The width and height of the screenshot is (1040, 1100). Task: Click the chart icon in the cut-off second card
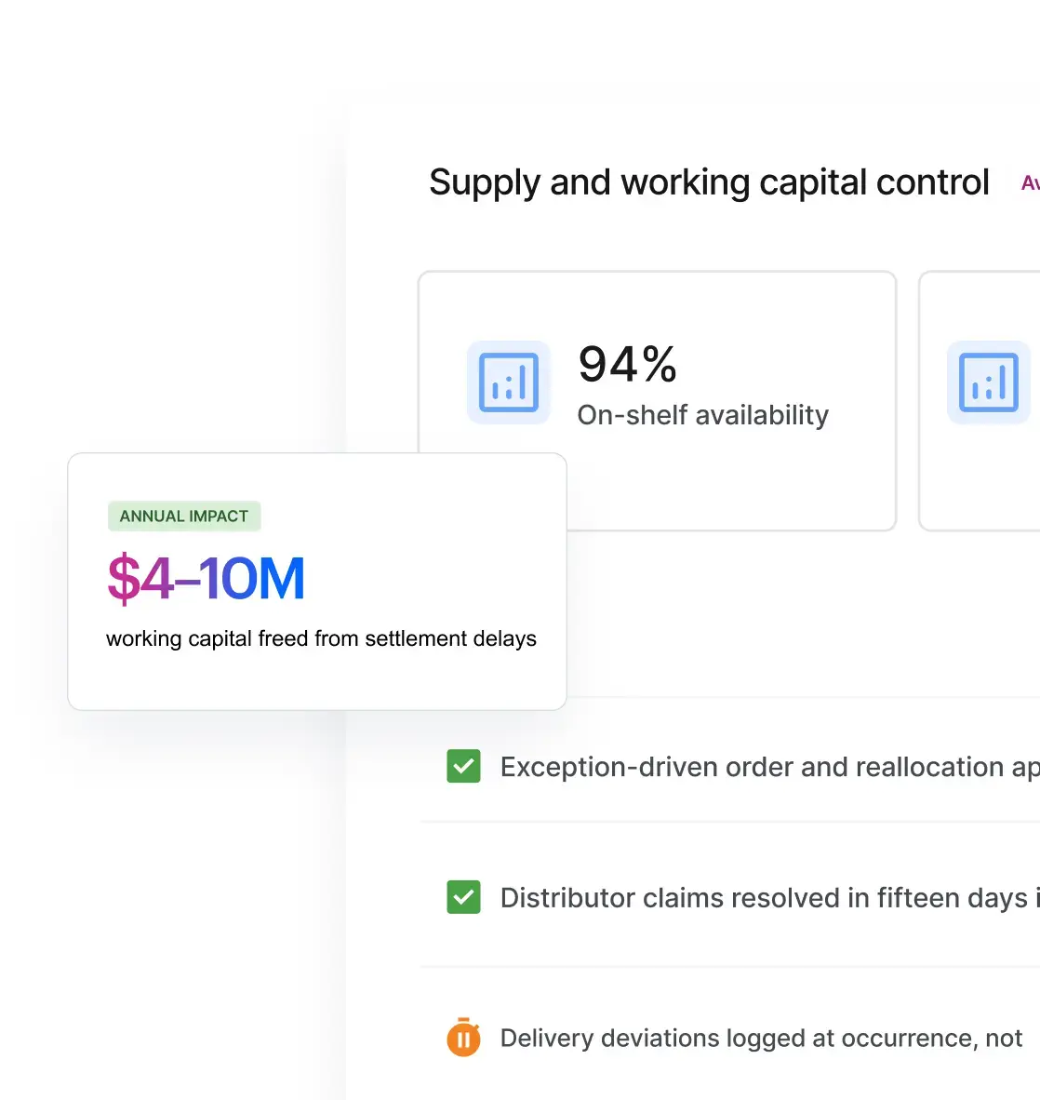(x=989, y=382)
